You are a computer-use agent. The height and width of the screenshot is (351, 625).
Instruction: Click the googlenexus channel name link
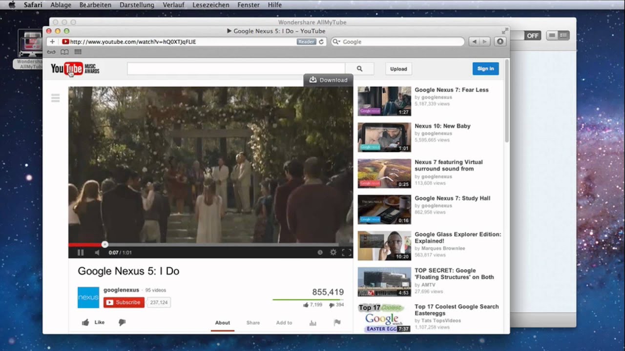pyautogui.click(x=121, y=290)
